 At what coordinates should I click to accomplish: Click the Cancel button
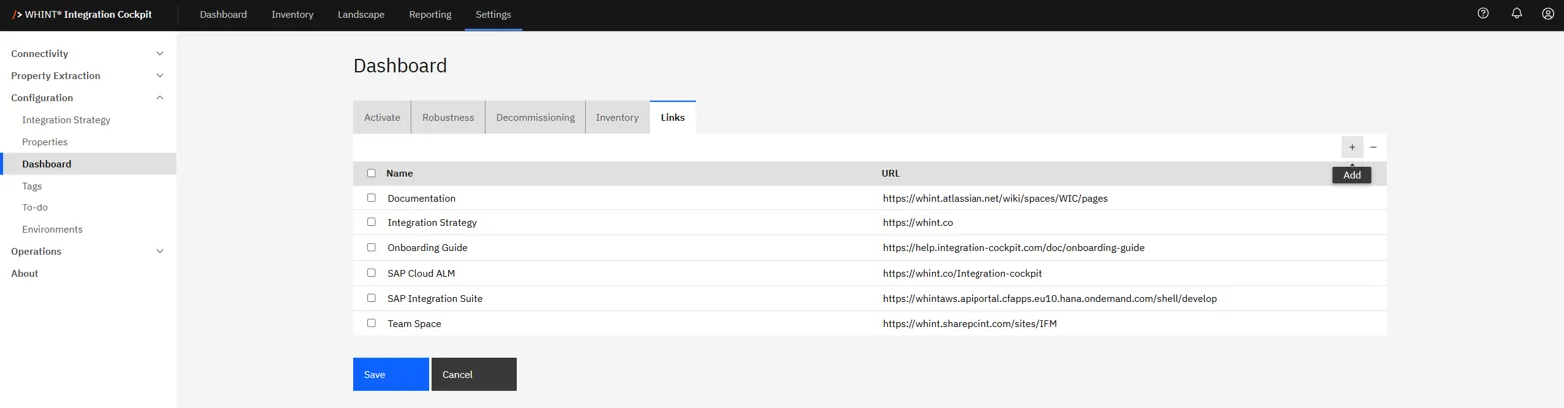point(473,375)
